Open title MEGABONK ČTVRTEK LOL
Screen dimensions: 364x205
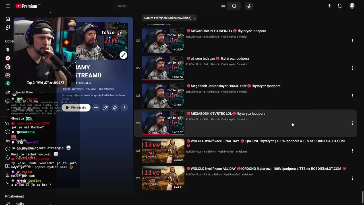pyautogui.click(x=226, y=114)
